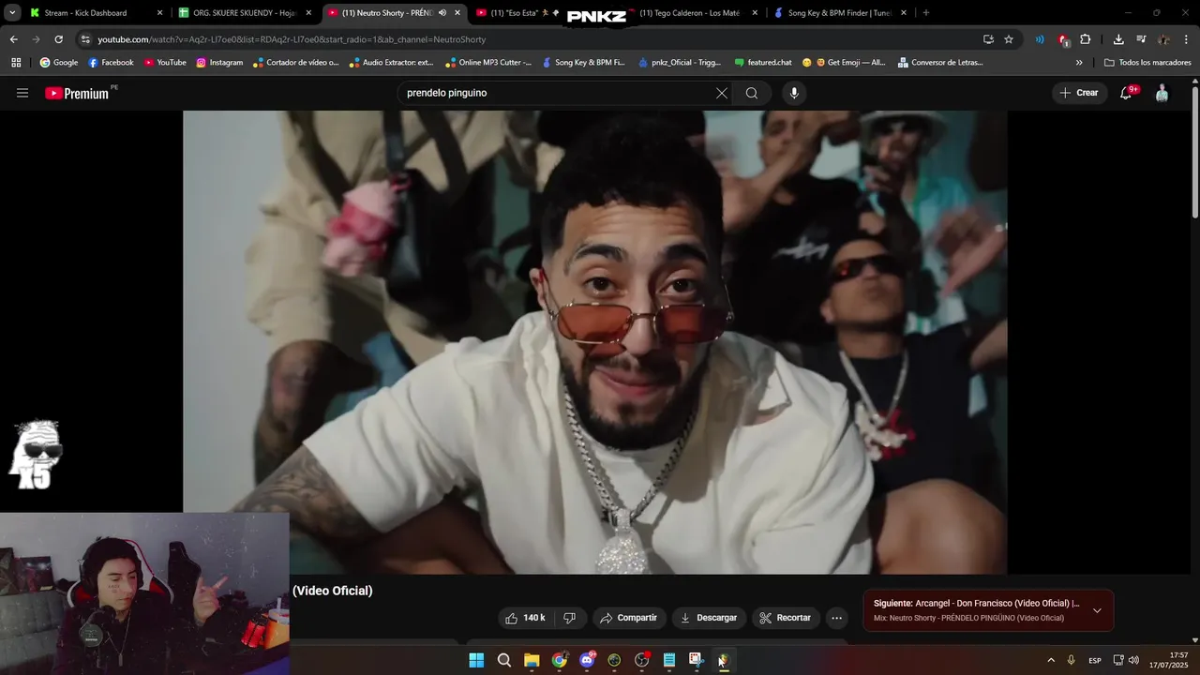This screenshot has width=1200, height=675.
Task: Dislike the video
Action: (x=569, y=618)
